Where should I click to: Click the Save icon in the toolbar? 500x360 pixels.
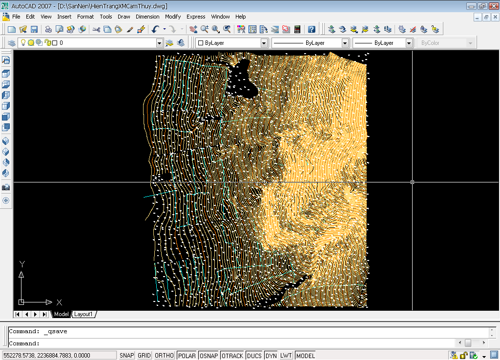34,29
